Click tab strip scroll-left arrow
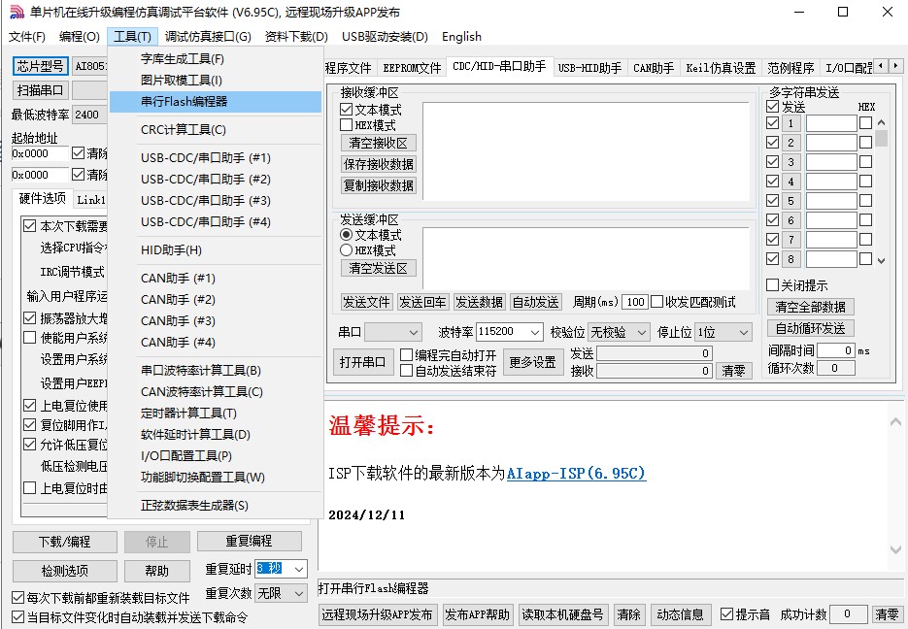This screenshot has width=908, height=629. coord(880,66)
